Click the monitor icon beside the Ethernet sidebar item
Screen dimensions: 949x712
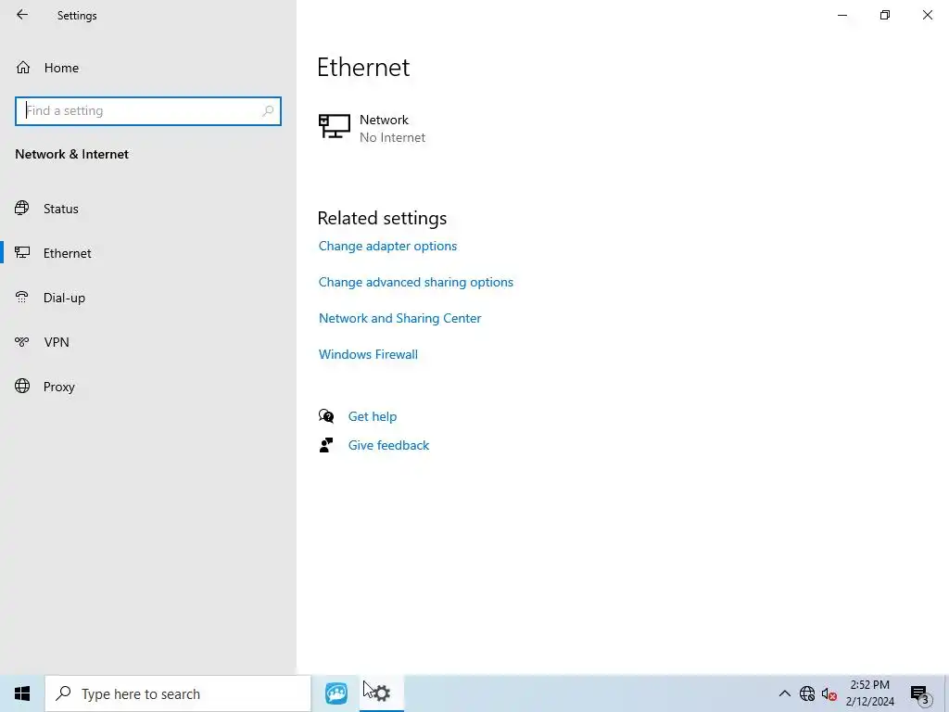tap(22, 252)
